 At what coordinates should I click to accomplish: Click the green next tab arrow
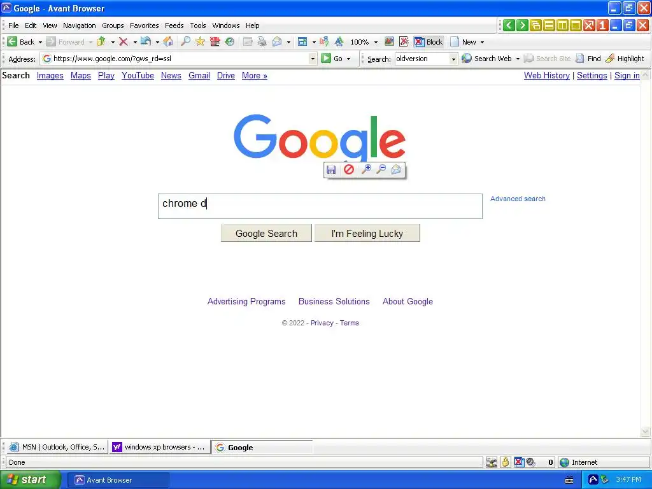coord(522,25)
